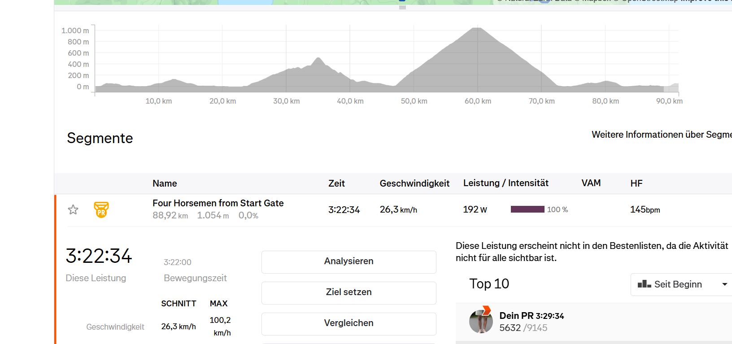Viewport: 732px width, 344px height.
Task: Click the Leistung / Intensität column header
Action: 505,183
